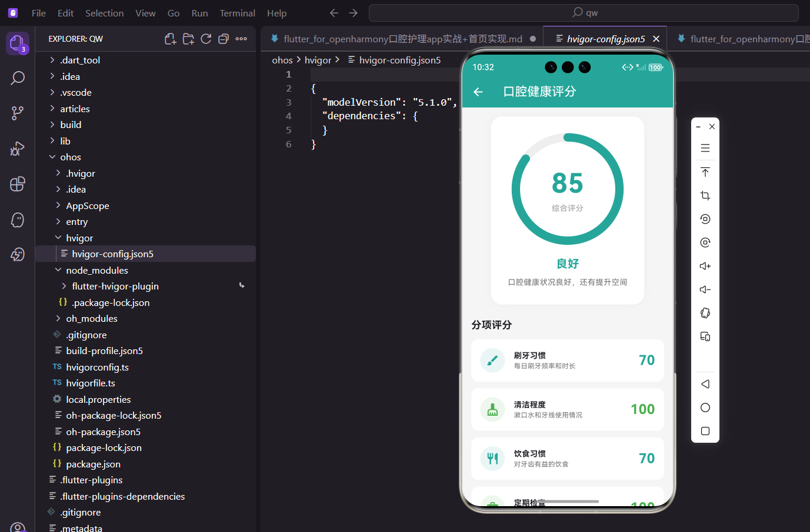The height and width of the screenshot is (532, 810).
Task: Click ohos breadcrumb in editor path
Action: tap(282, 60)
